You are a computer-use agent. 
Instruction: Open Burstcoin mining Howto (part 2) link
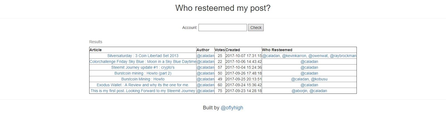[x=143, y=73]
